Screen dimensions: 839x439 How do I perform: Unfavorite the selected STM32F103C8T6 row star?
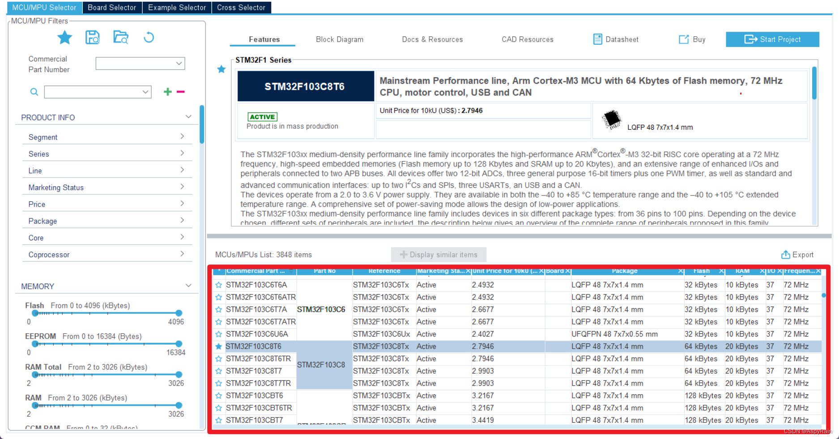[219, 346]
